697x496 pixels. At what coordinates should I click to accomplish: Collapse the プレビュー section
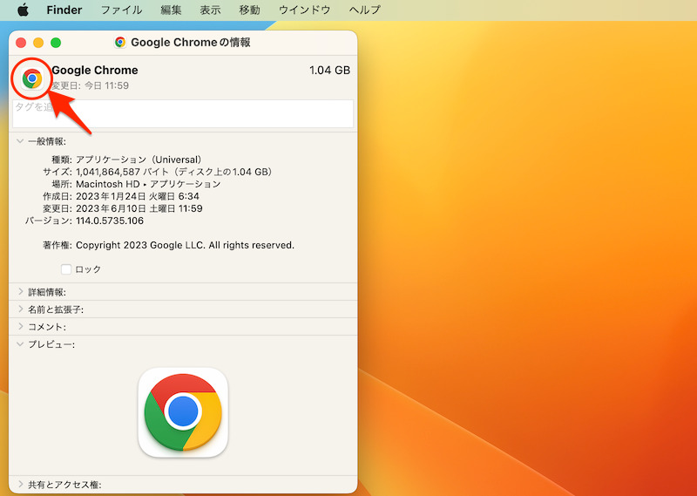20,344
